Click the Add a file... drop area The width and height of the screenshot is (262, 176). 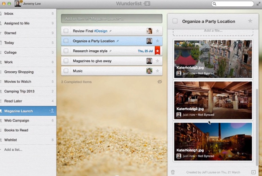pyautogui.click(x=213, y=32)
